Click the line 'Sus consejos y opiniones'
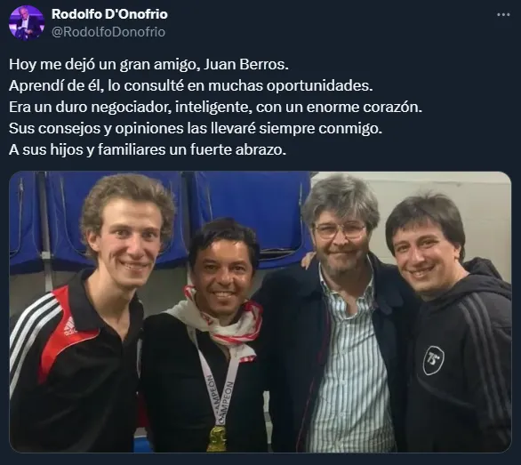 coord(196,128)
